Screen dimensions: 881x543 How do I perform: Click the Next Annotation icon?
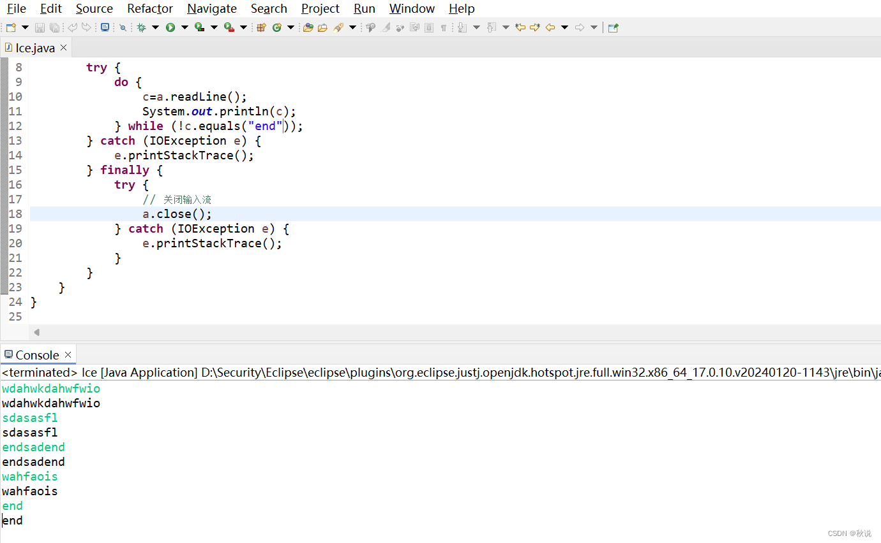[x=462, y=27]
